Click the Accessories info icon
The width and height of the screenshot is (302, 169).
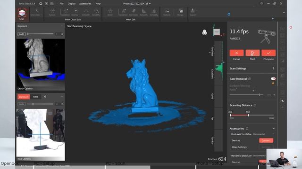pyautogui.click(x=247, y=129)
